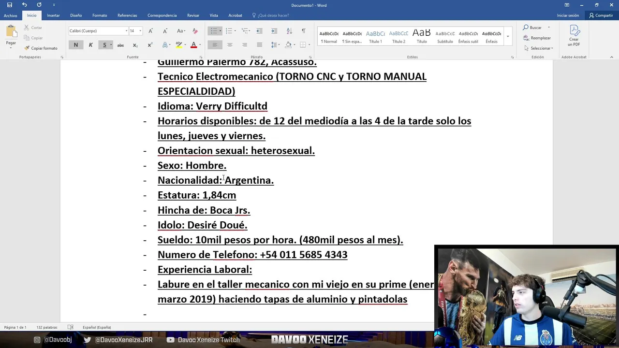Switch to the Correspondencia tab
619x348 pixels.
(162, 15)
